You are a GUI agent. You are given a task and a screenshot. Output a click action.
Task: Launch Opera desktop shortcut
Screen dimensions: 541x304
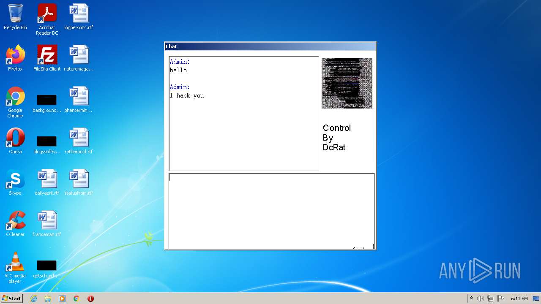15,141
